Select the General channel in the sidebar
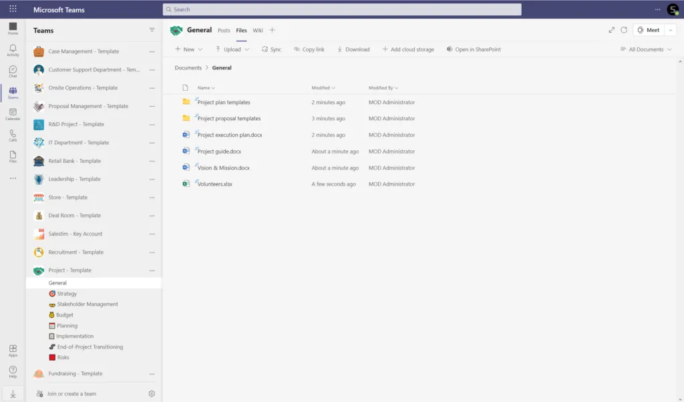Screen dimensions: 684x402 coord(94,283)
